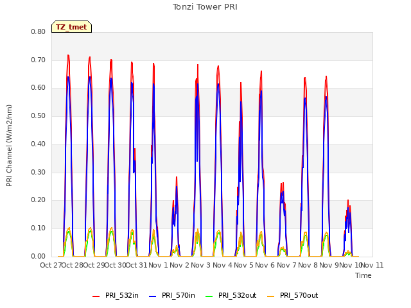Click the small Nov 1 midday peak

[177, 178]
